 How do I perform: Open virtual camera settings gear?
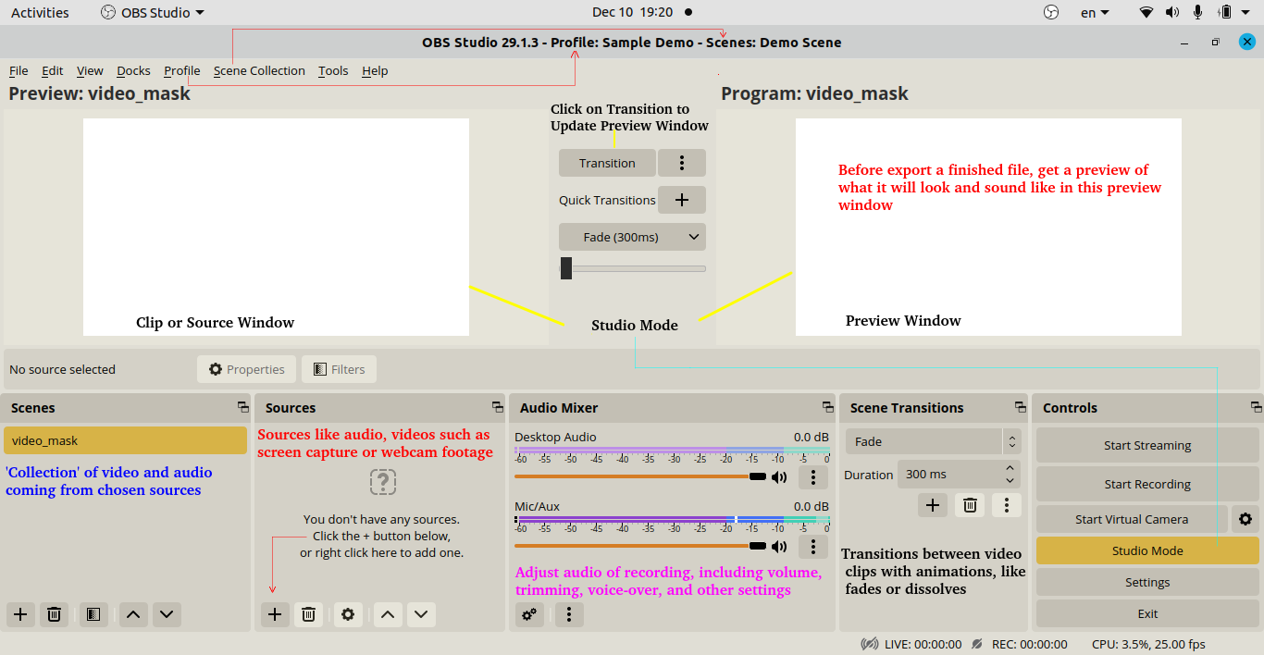point(1245,519)
